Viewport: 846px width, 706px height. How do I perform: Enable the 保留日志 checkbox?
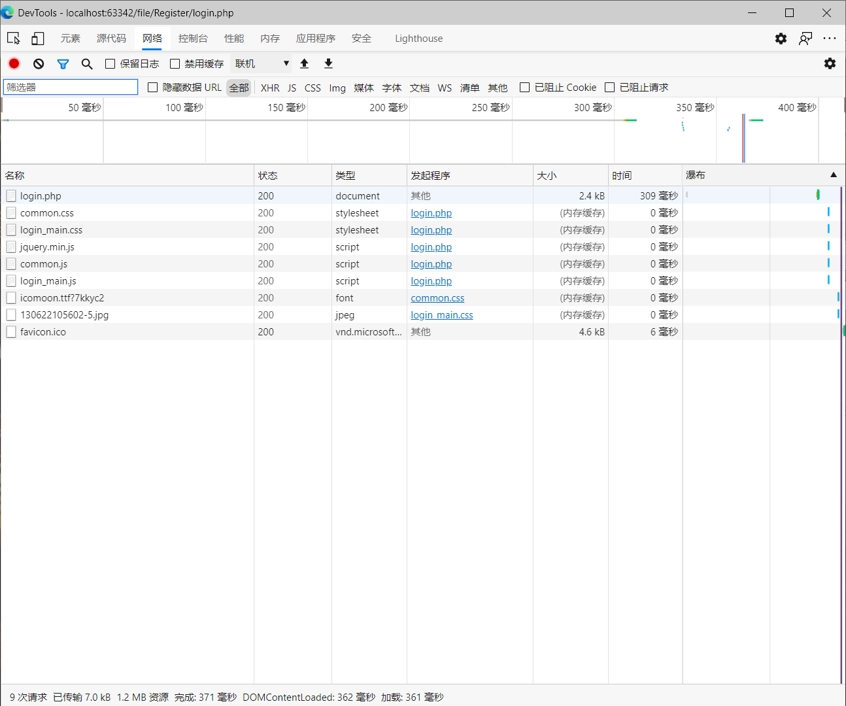pos(110,63)
